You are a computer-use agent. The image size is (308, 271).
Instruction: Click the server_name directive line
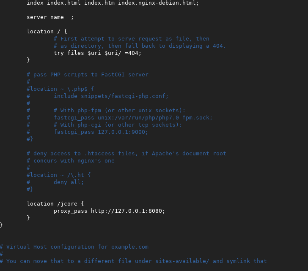(x=50, y=17)
